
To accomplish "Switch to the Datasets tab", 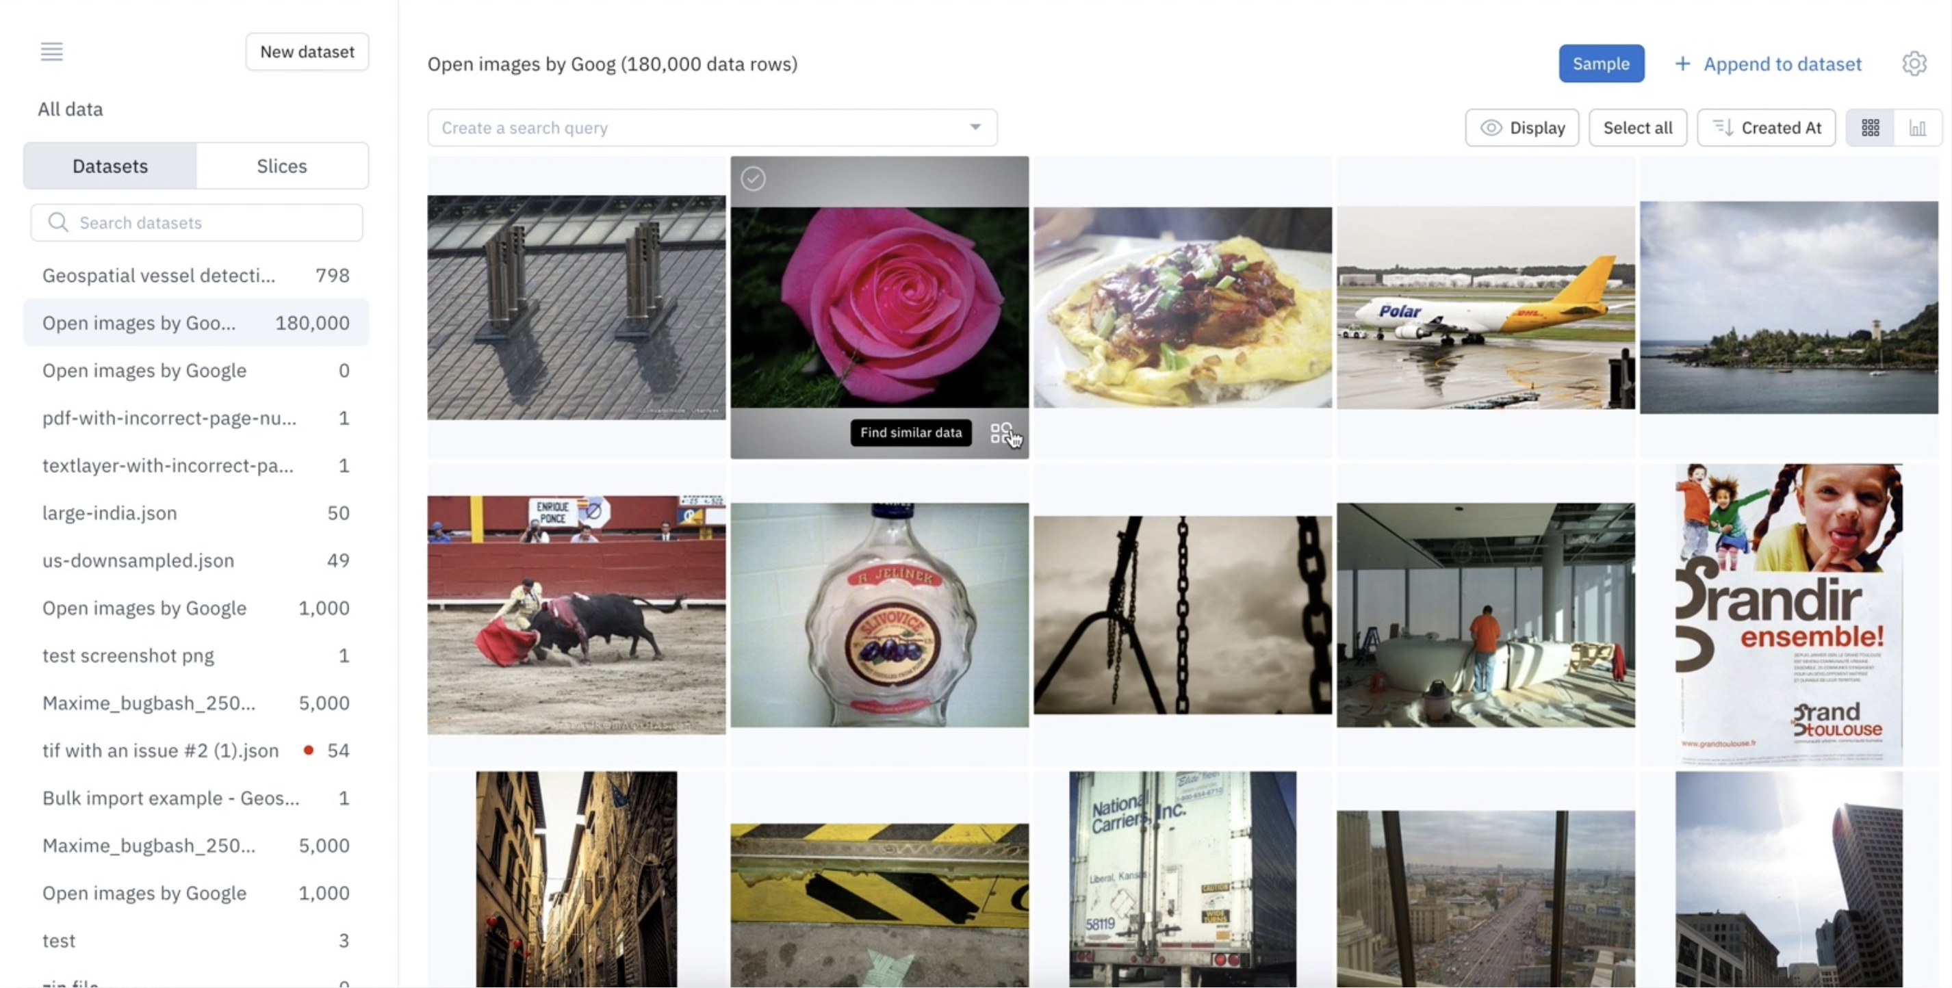I will (x=110, y=165).
